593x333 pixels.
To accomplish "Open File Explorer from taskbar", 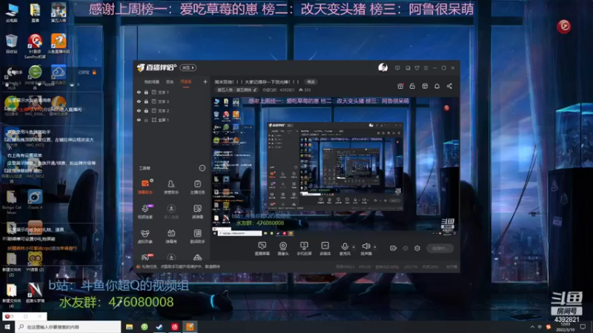I will click(x=129, y=327).
